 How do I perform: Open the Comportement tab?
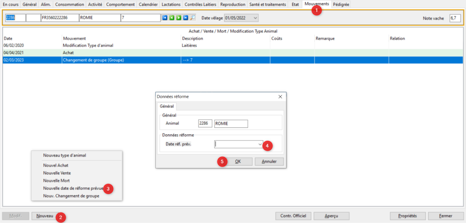coord(120,5)
